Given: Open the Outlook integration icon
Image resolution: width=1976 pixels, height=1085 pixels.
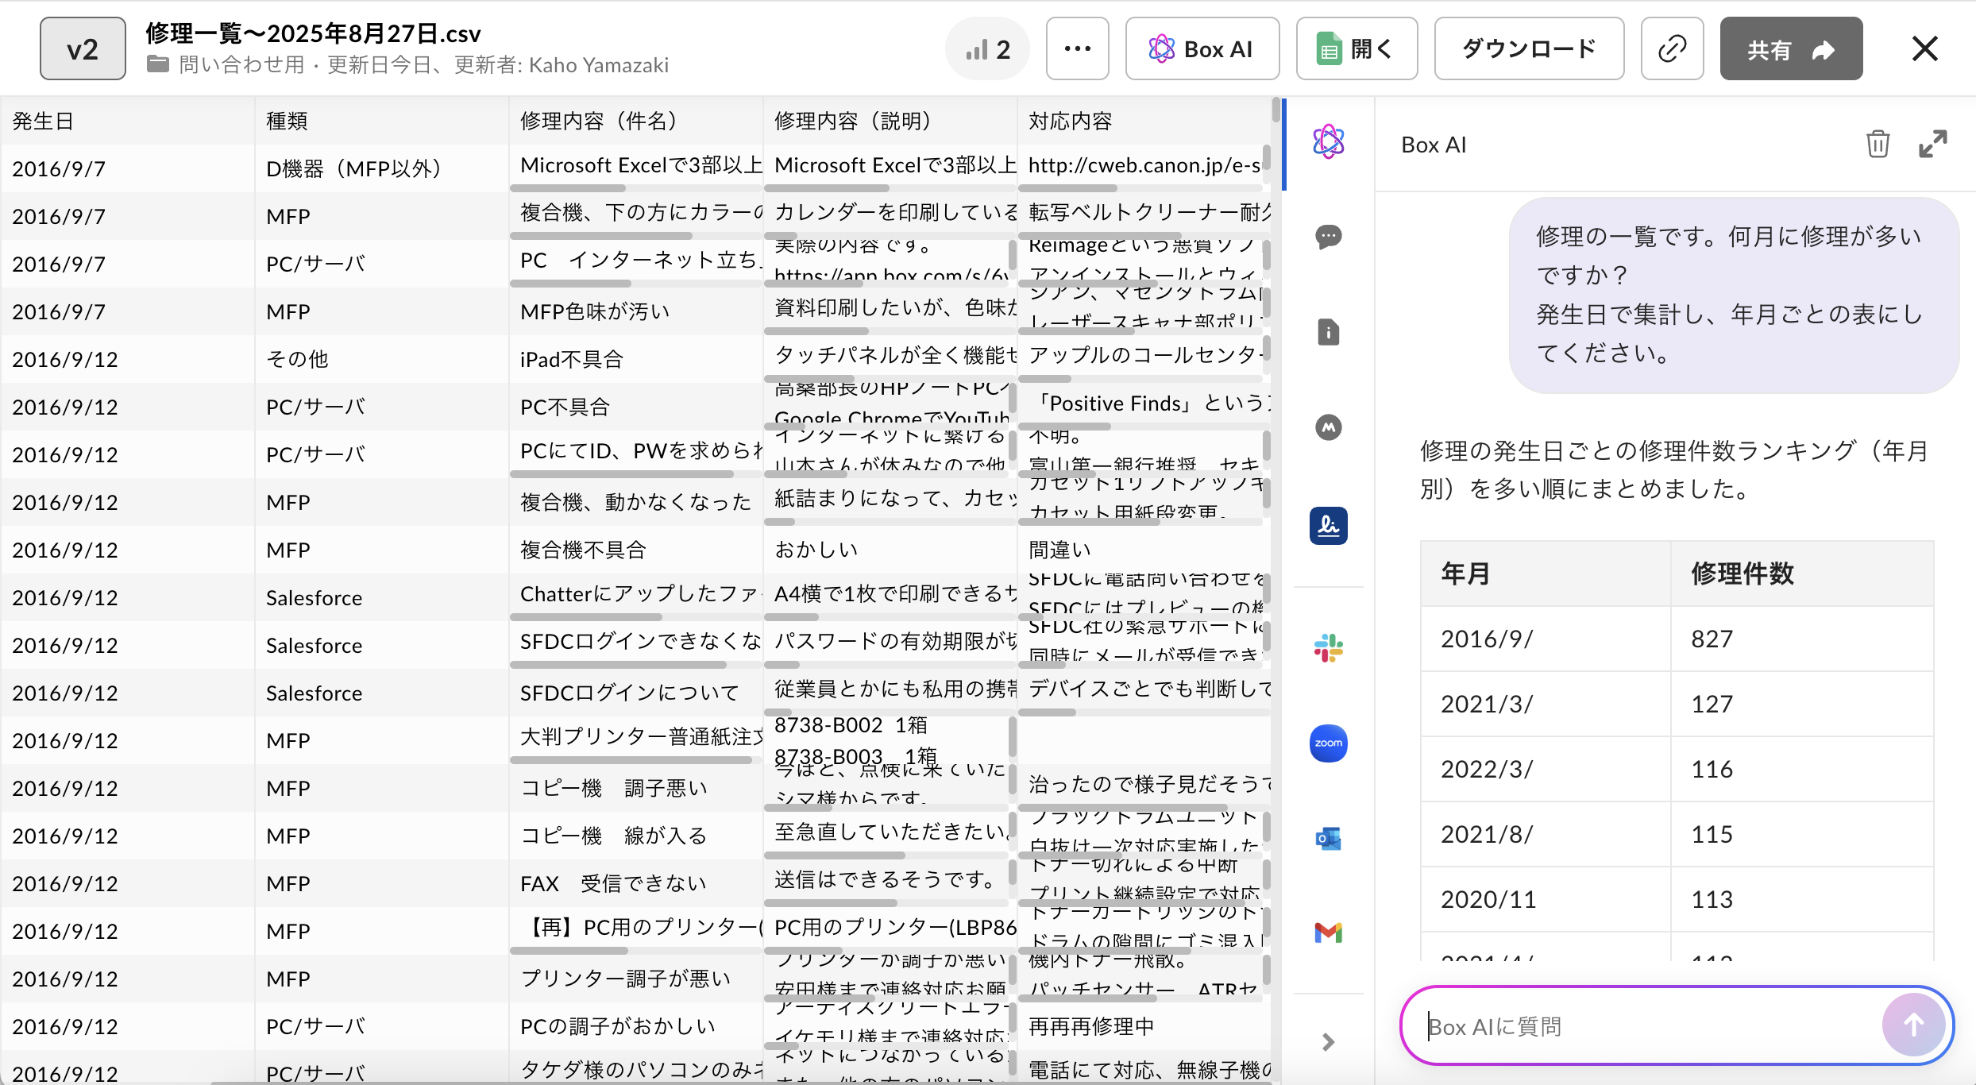Looking at the screenshot, I should (x=1328, y=839).
